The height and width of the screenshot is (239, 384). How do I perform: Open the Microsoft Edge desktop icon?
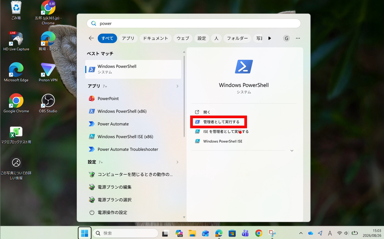pos(16,72)
